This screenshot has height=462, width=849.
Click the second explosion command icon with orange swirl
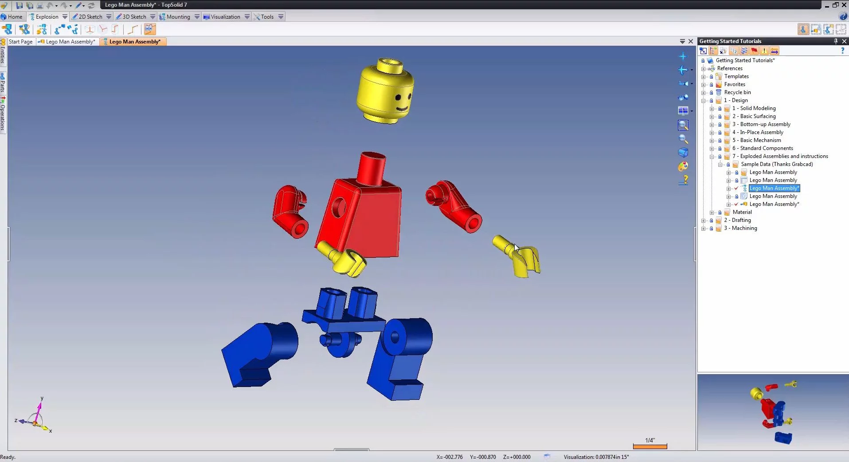point(24,29)
